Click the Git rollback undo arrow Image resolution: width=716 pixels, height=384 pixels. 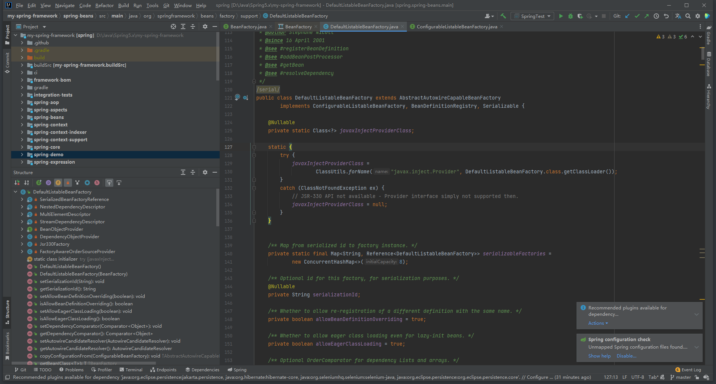pos(666,16)
